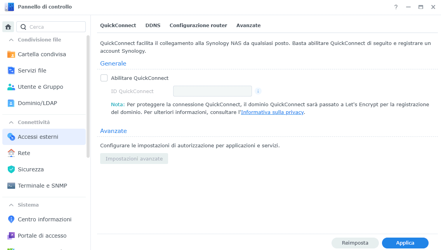The width and height of the screenshot is (441, 250).
Task: Click the Abilitare QuickConnect label
Action: (x=140, y=78)
